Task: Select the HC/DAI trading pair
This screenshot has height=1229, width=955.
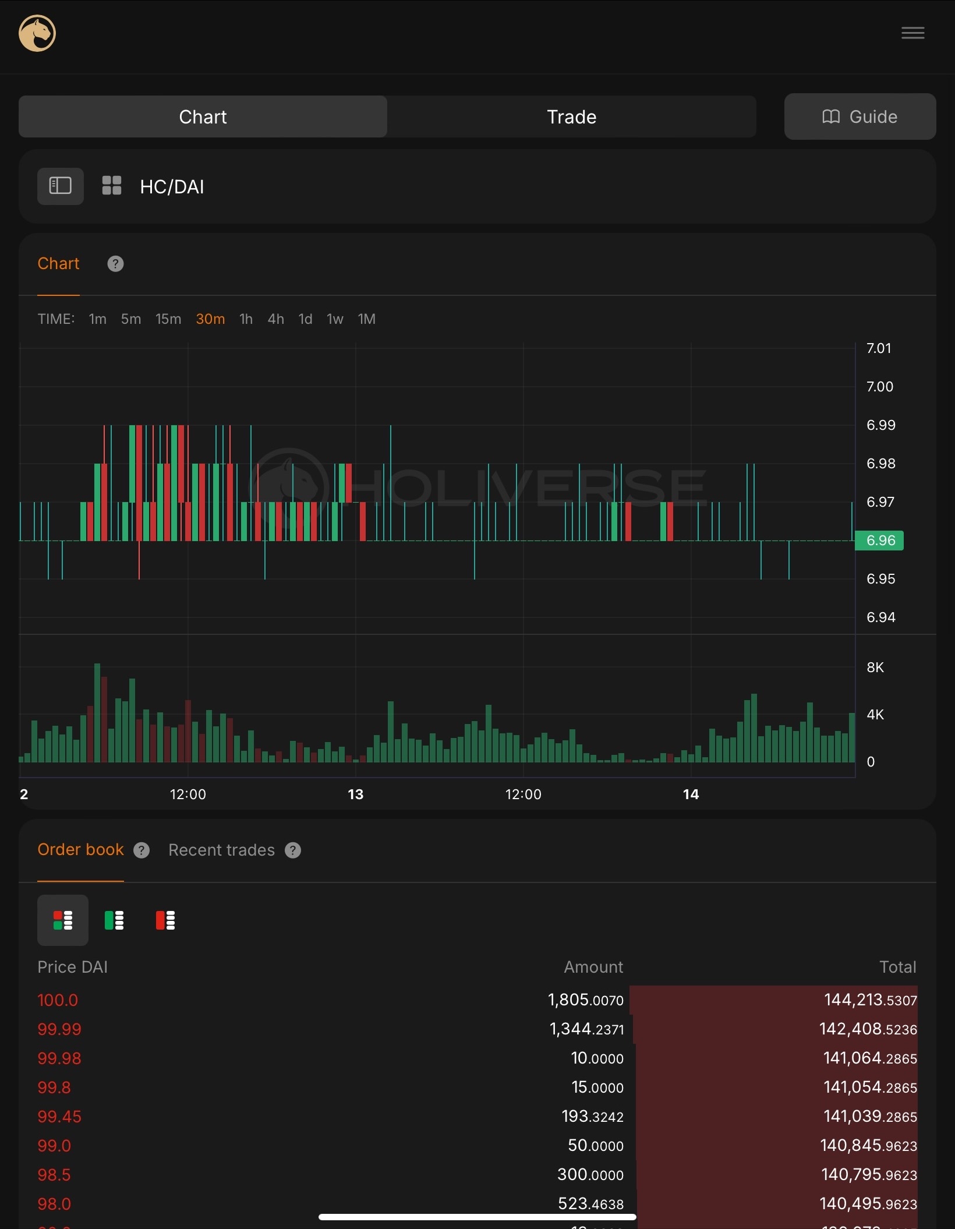Action: click(172, 186)
